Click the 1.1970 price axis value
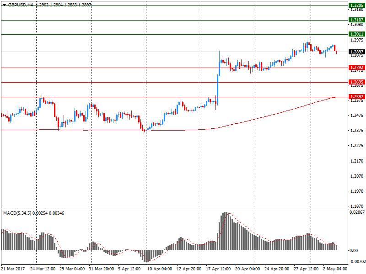This screenshot has width=366, height=274. (357, 191)
